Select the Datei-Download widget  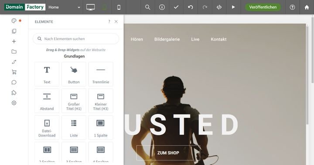(47, 127)
